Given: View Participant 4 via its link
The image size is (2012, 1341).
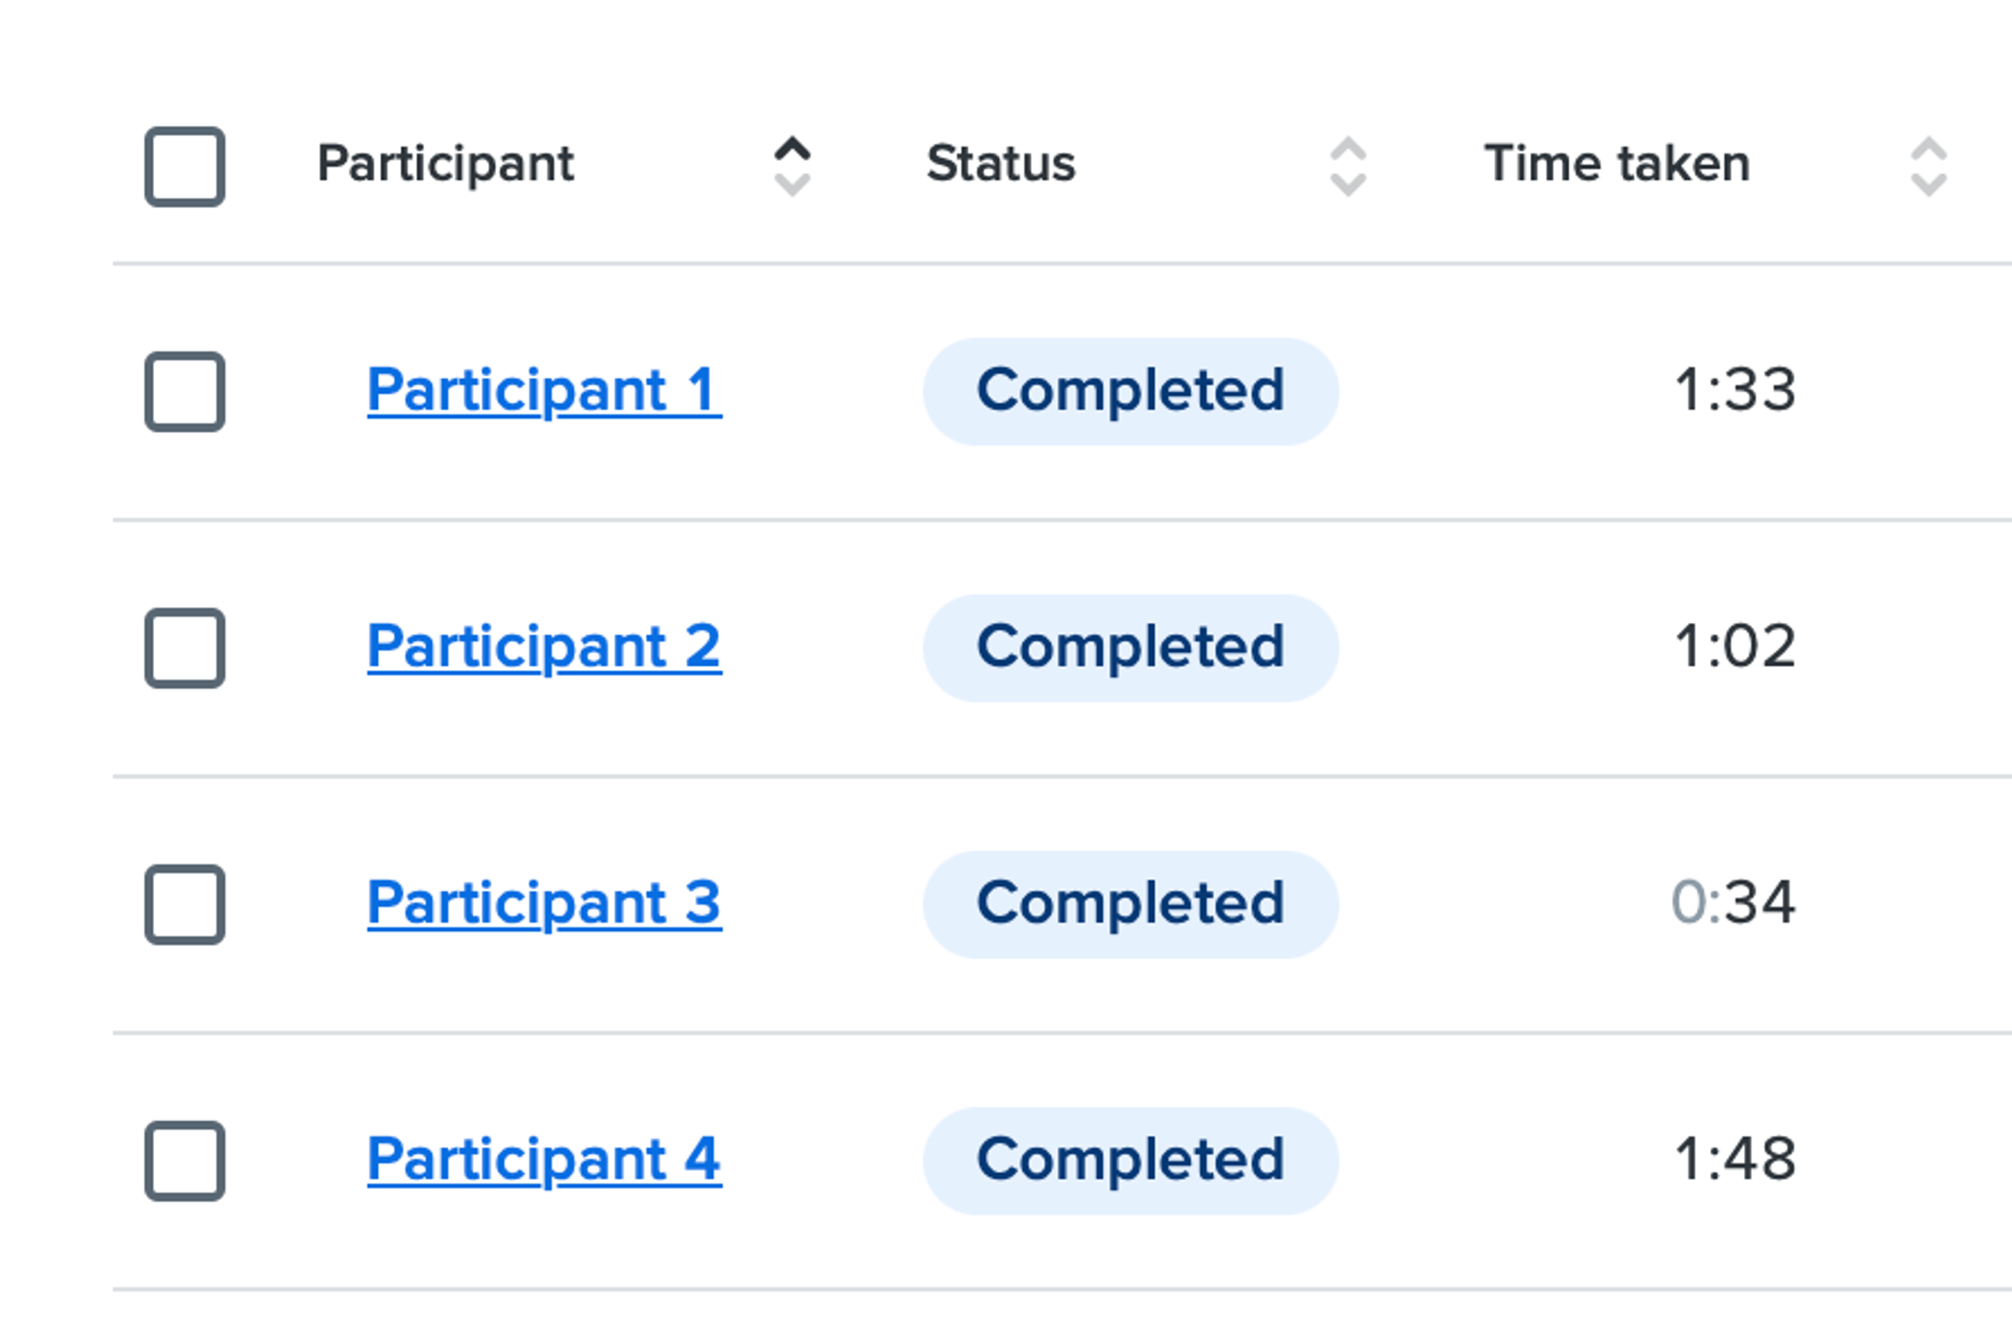Looking at the screenshot, I should 544,1159.
